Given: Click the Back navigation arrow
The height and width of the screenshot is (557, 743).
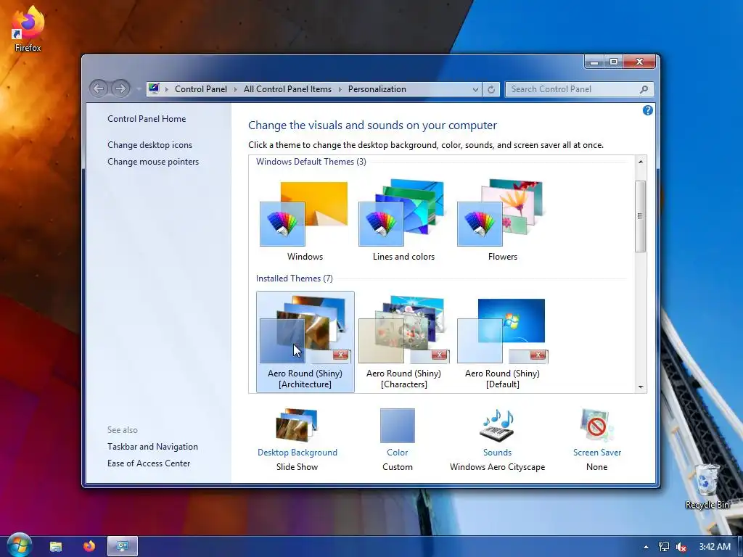Looking at the screenshot, I should [x=99, y=88].
